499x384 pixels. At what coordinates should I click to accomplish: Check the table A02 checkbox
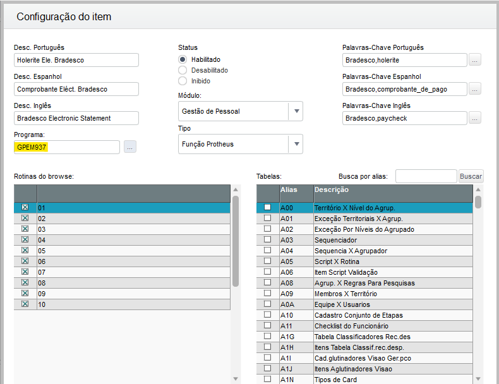tap(267, 229)
